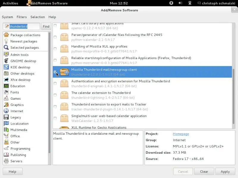Click the Newest packages lightbulb icon
The height and width of the screenshot is (178, 238).
pos(6,41)
